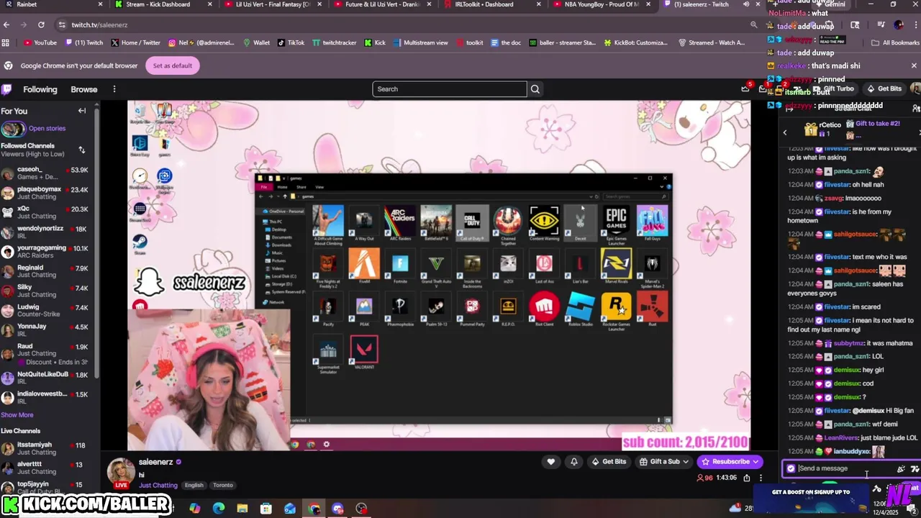
Task: Select the VALORANT shortcut
Action: click(364, 352)
